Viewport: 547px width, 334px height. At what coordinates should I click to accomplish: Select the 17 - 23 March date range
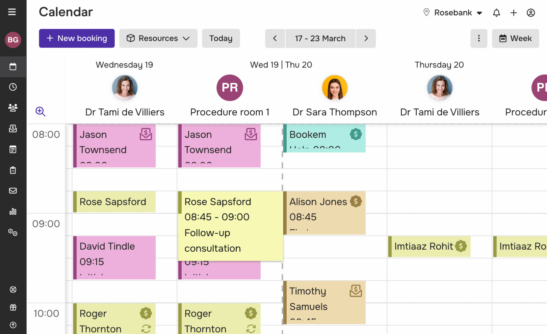pos(320,38)
